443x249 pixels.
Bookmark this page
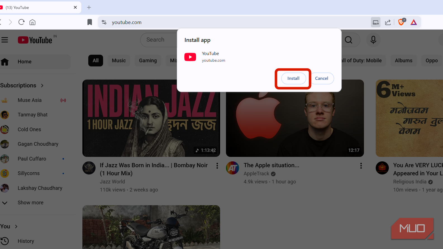90,22
